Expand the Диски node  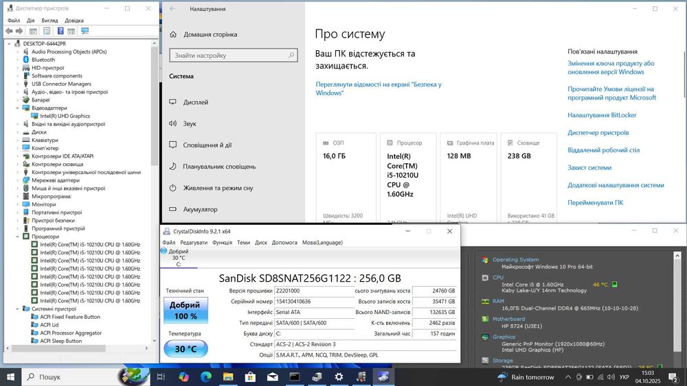pyautogui.click(x=18, y=132)
